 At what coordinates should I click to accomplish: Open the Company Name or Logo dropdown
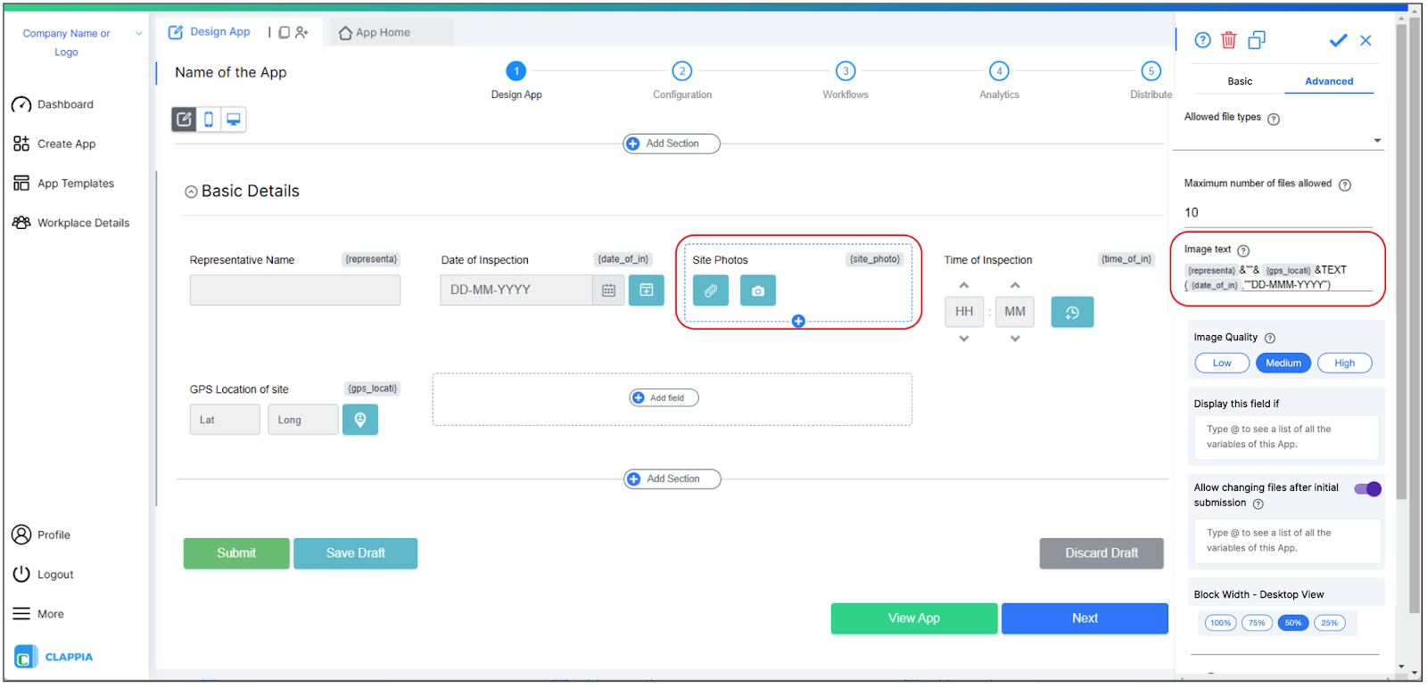coord(138,34)
